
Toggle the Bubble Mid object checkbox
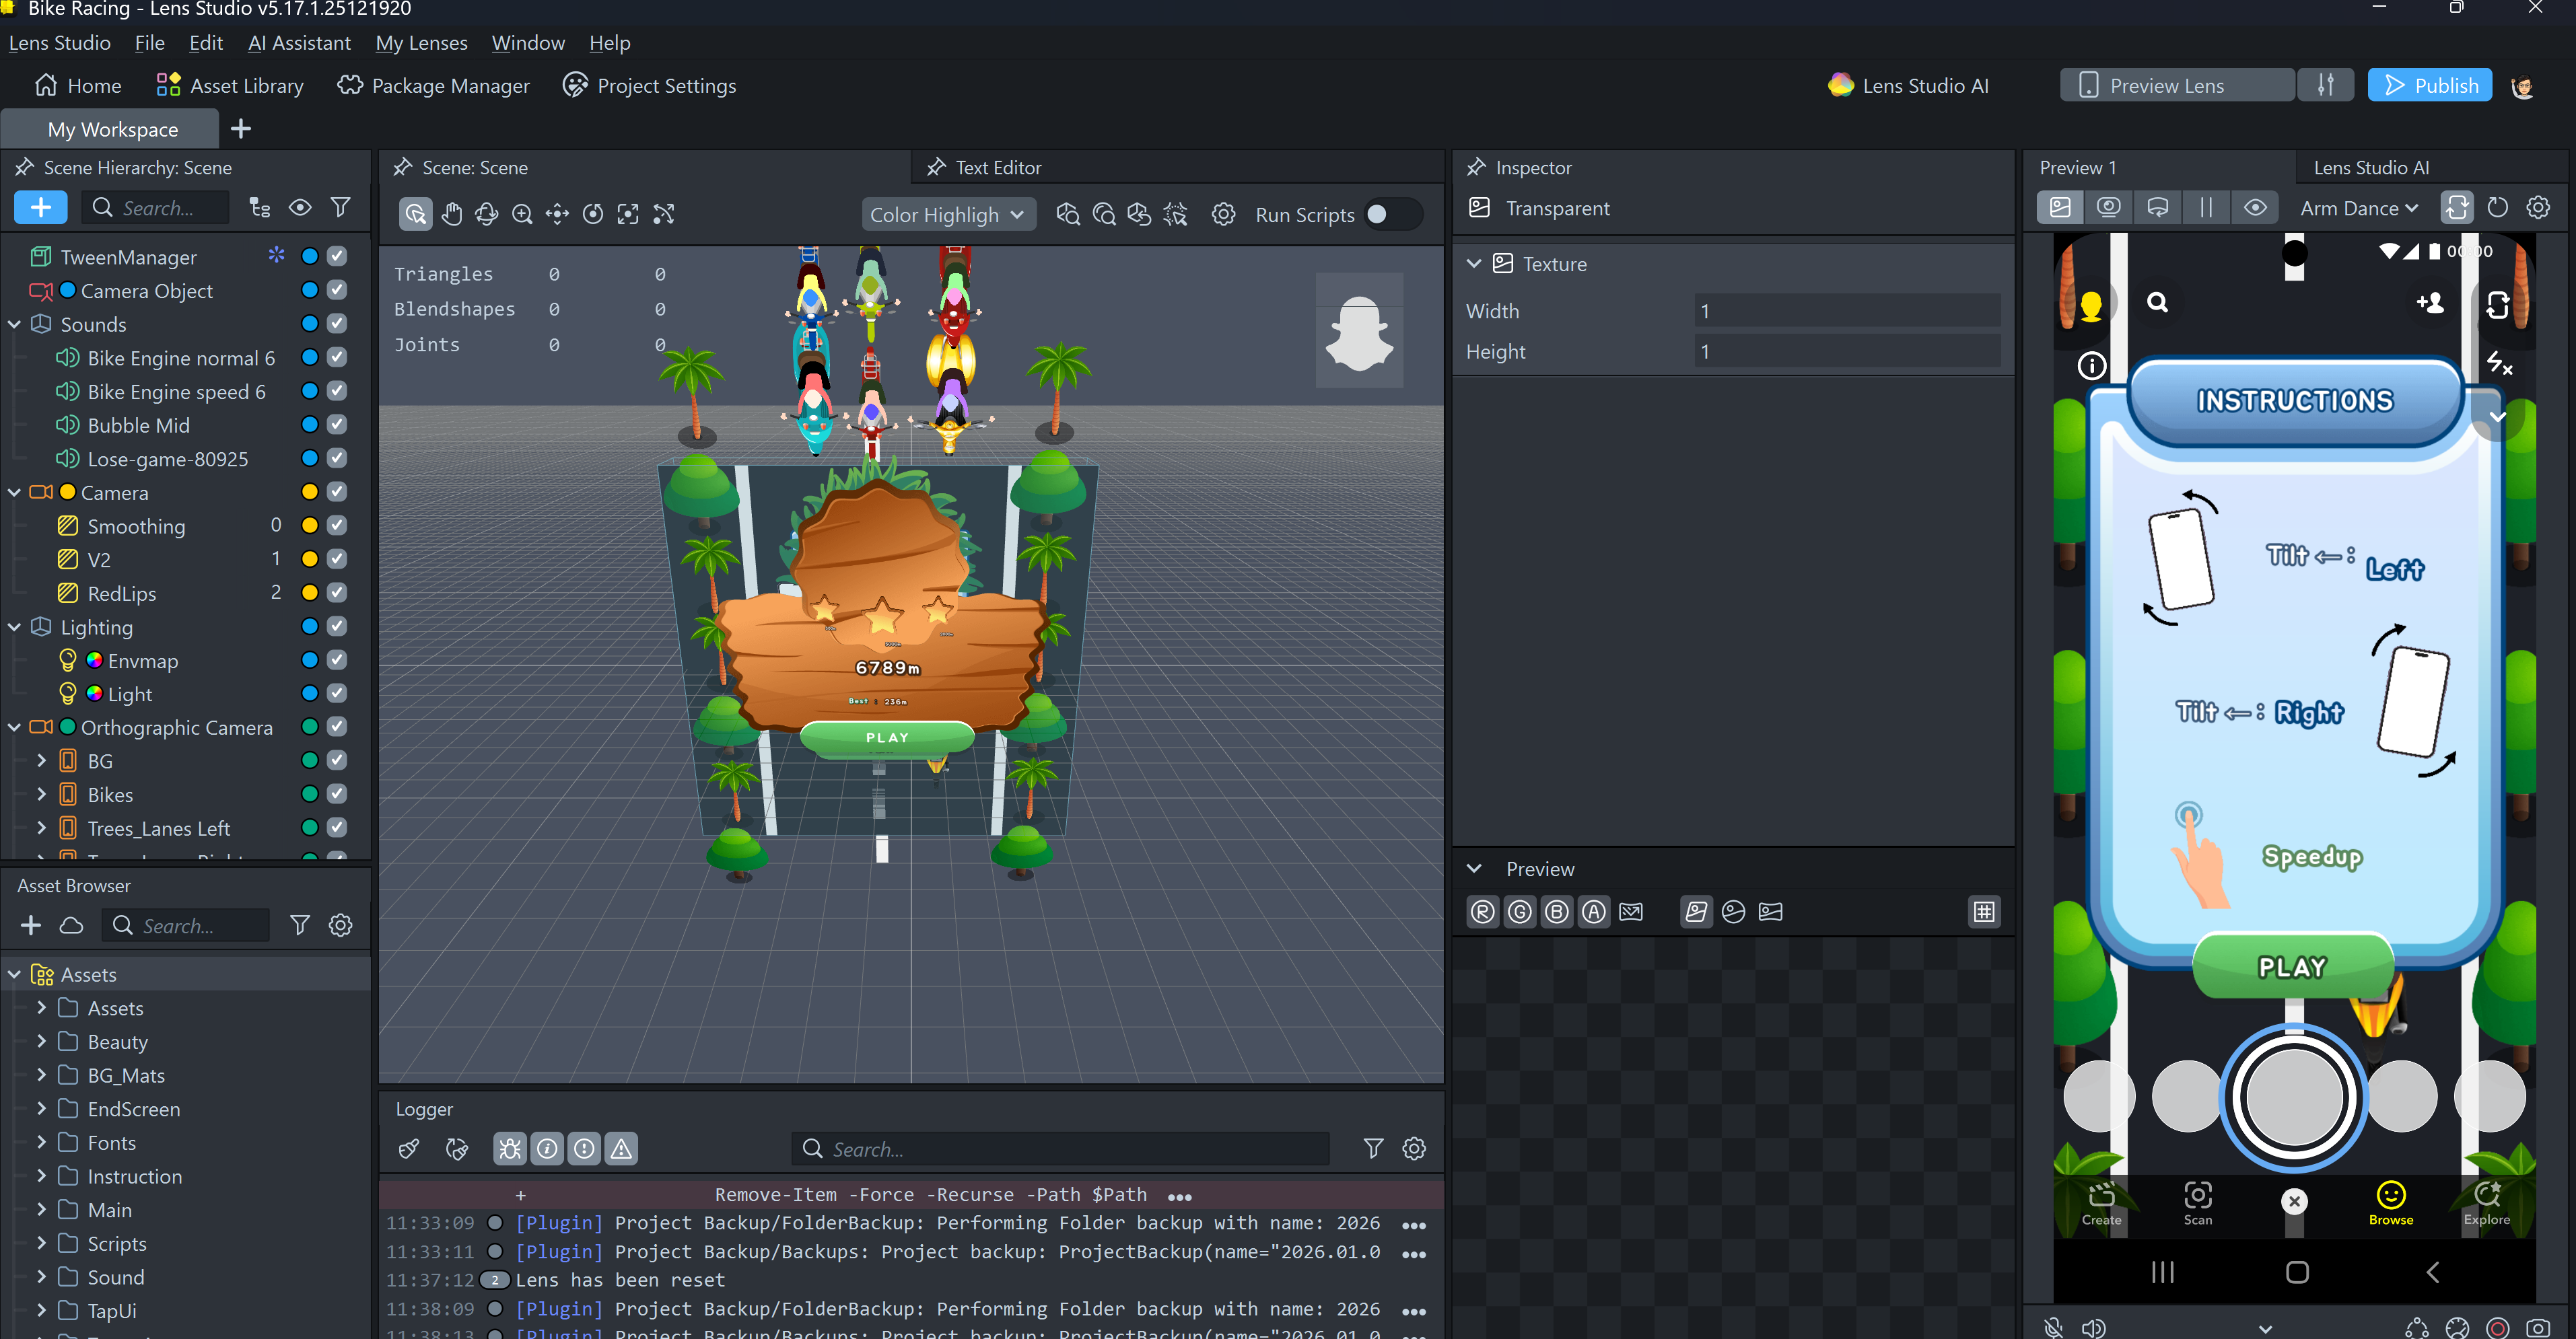click(x=337, y=425)
